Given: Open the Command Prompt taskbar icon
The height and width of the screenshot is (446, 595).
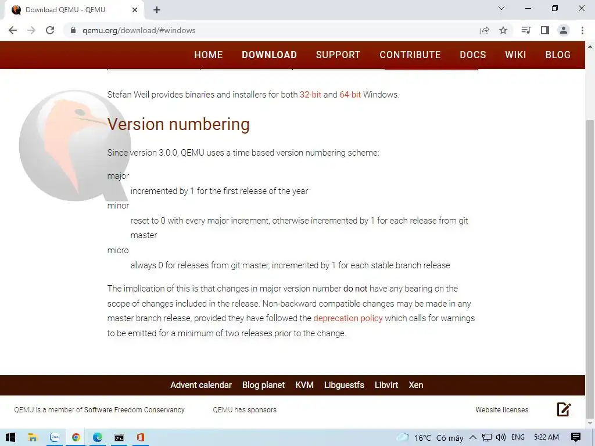Looking at the screenshot, I should 119,438.
